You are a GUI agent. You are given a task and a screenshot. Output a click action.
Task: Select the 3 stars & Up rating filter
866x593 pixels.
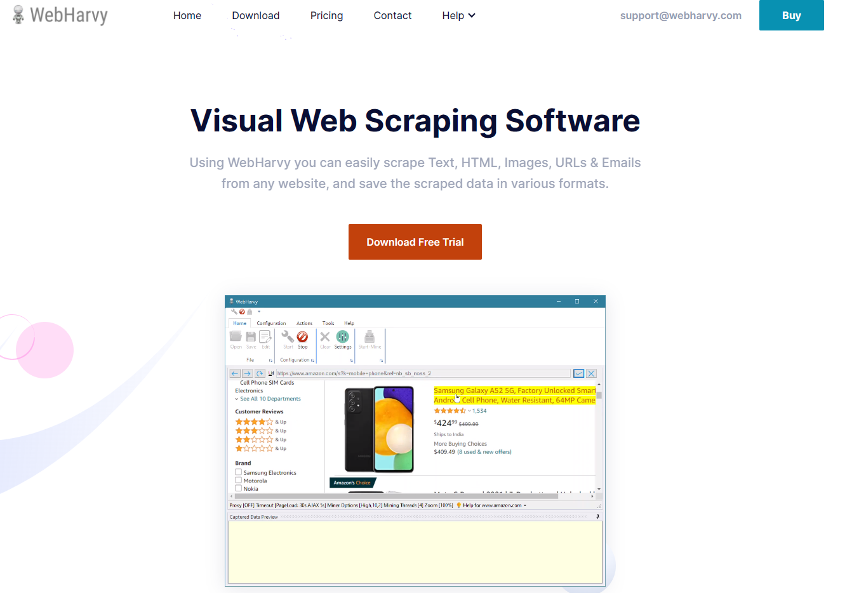pos(260,430)
